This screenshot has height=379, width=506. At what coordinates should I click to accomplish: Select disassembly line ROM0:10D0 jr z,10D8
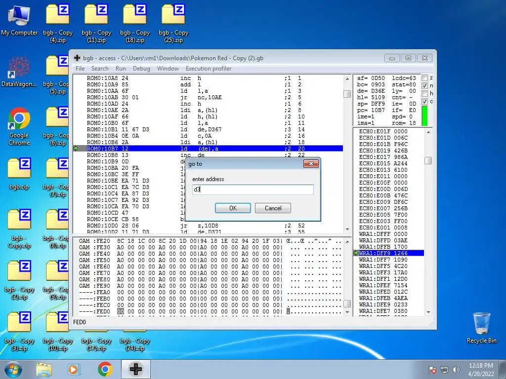tap(208, 226)
